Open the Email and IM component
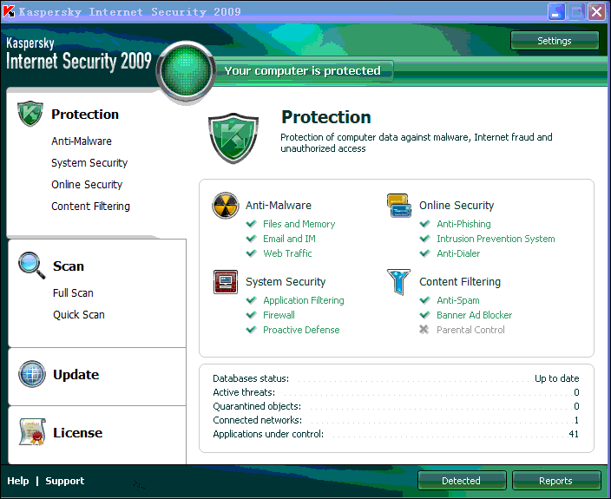611x499 pixels. pos(289,239)
